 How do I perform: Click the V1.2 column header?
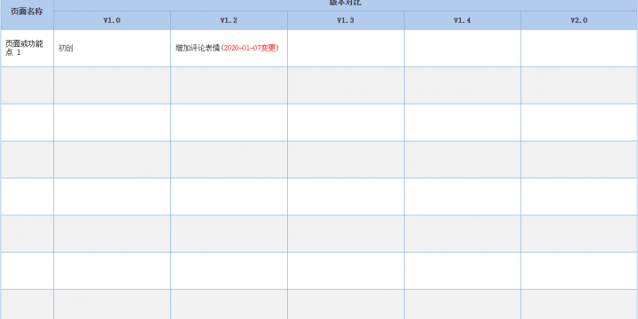coord(229,20)
